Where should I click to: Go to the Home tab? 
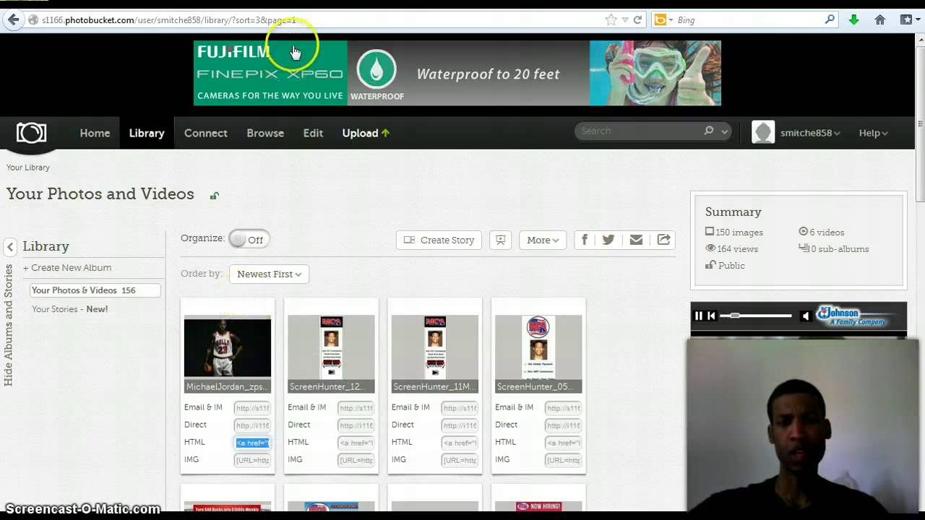tap(95, 133)
